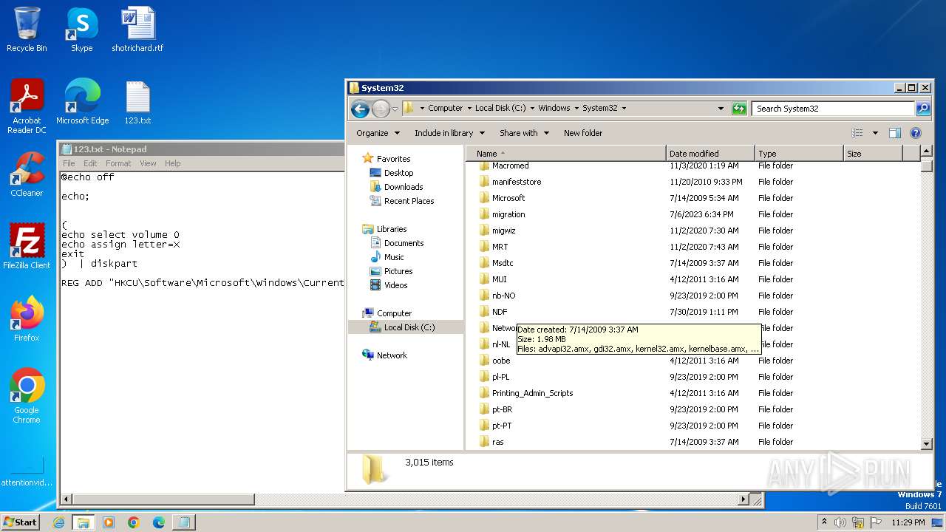Select Network in navigation pane

click(x=392, y=355)
